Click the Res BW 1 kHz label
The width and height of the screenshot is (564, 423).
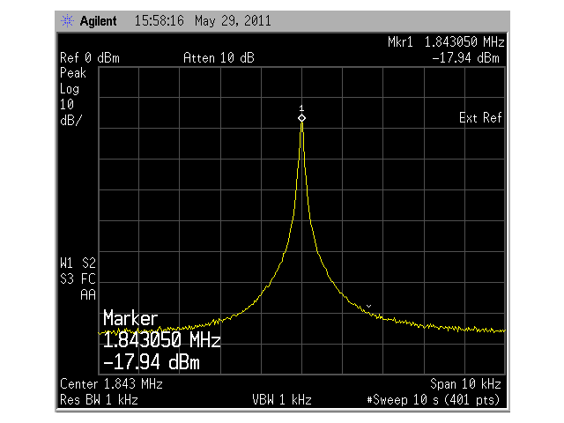[x=99, y=400]
